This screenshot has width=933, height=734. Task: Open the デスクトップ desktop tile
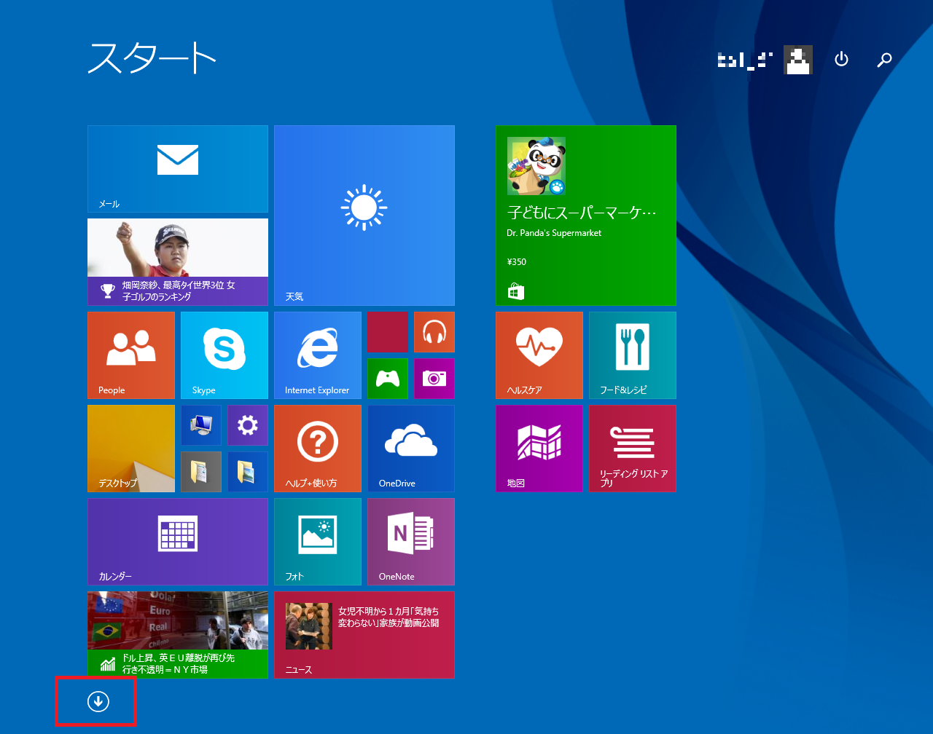pyautogui.click(x=131, y=449)
